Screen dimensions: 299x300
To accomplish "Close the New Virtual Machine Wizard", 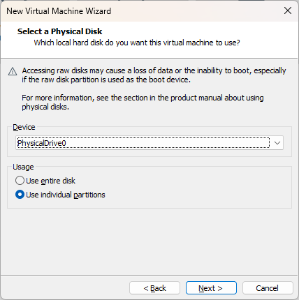I will [288, 10].
